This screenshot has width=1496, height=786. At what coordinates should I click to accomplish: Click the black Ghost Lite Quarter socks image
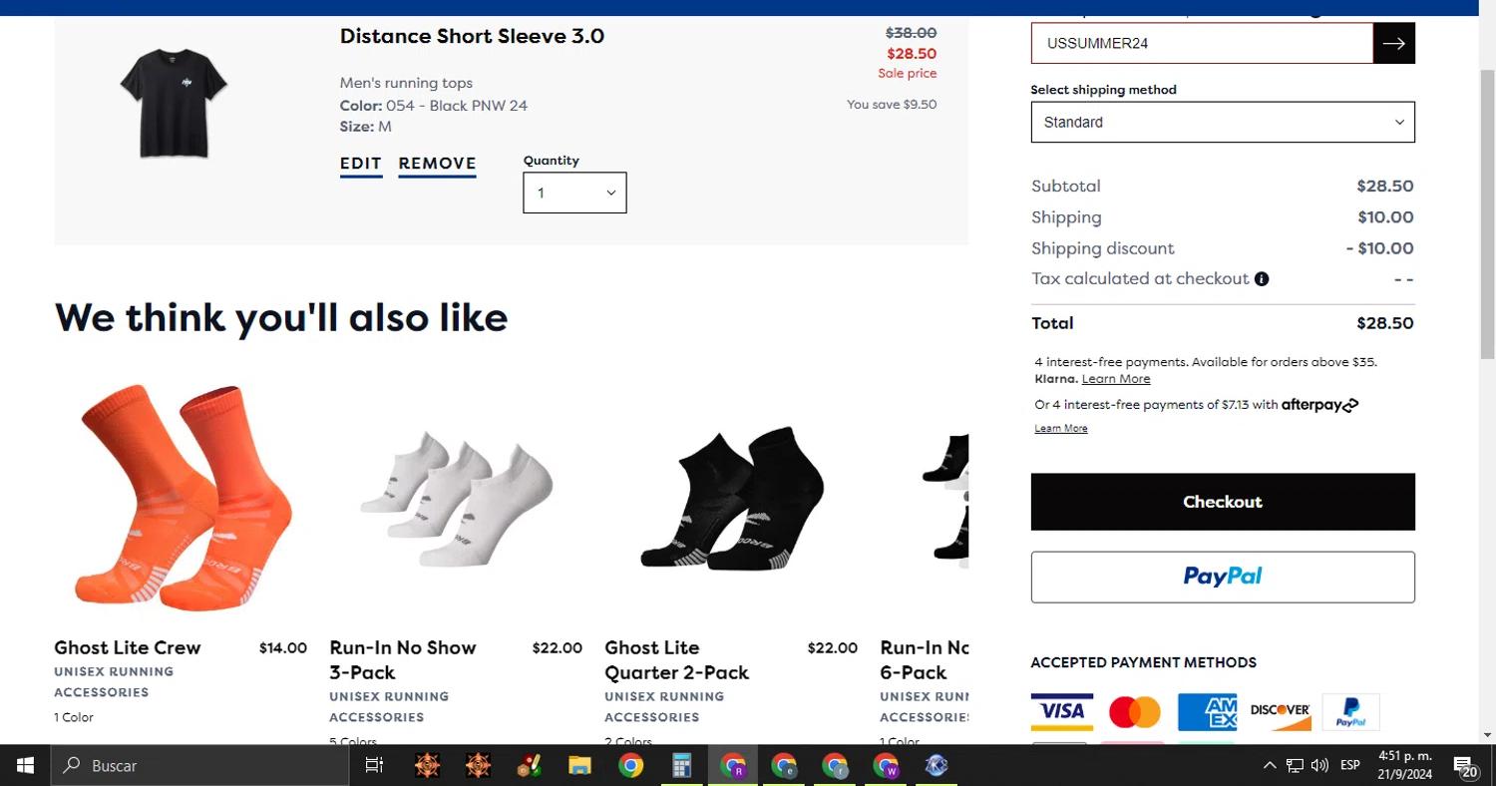(732, 499)
